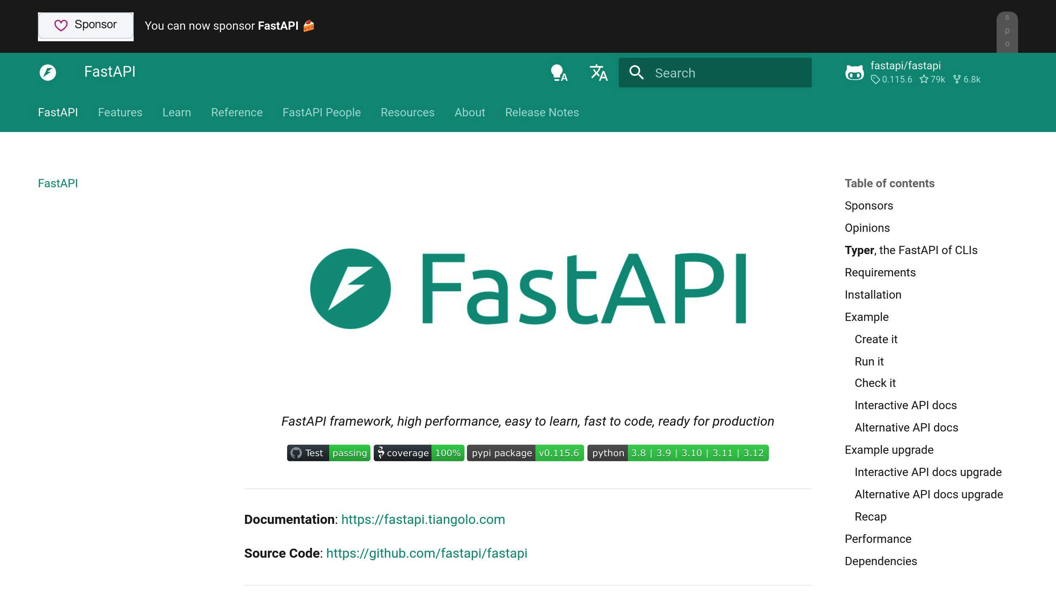Jump to Check it subsection
Viewport: 1056px width, 594px height.
pyautogui.click(x=875, y=383)
